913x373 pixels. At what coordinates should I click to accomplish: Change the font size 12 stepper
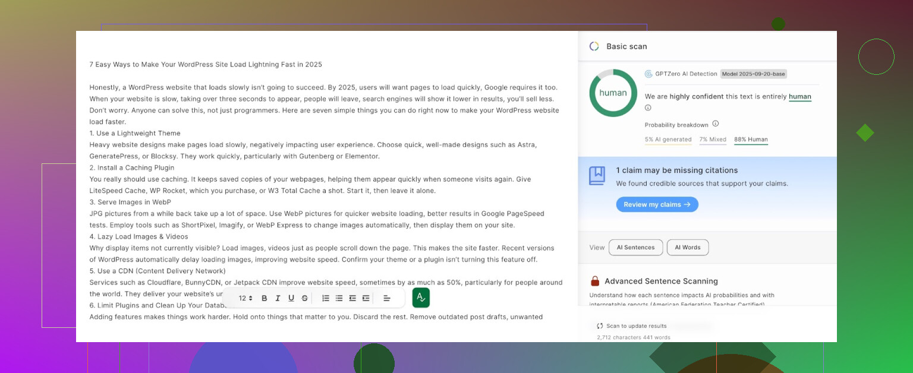[245, 298]
